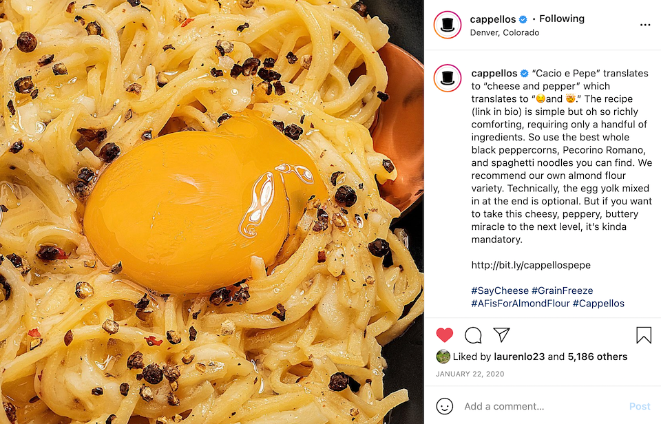Toggle Following status for cappellos
661x424 pixels.
coord(562,19)
